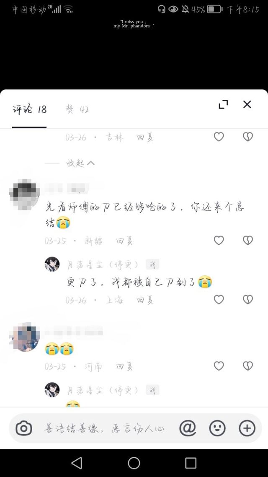268x477 pixels.
Task: Like the 新疆 comment with heart
Action: (219, 240)
